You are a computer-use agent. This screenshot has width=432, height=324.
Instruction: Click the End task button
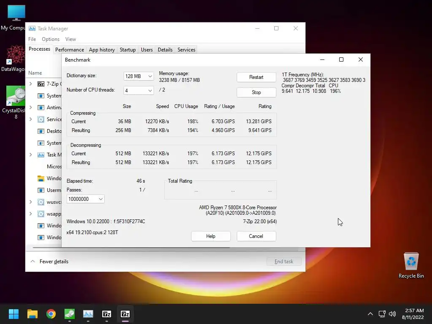click(284, 262)
